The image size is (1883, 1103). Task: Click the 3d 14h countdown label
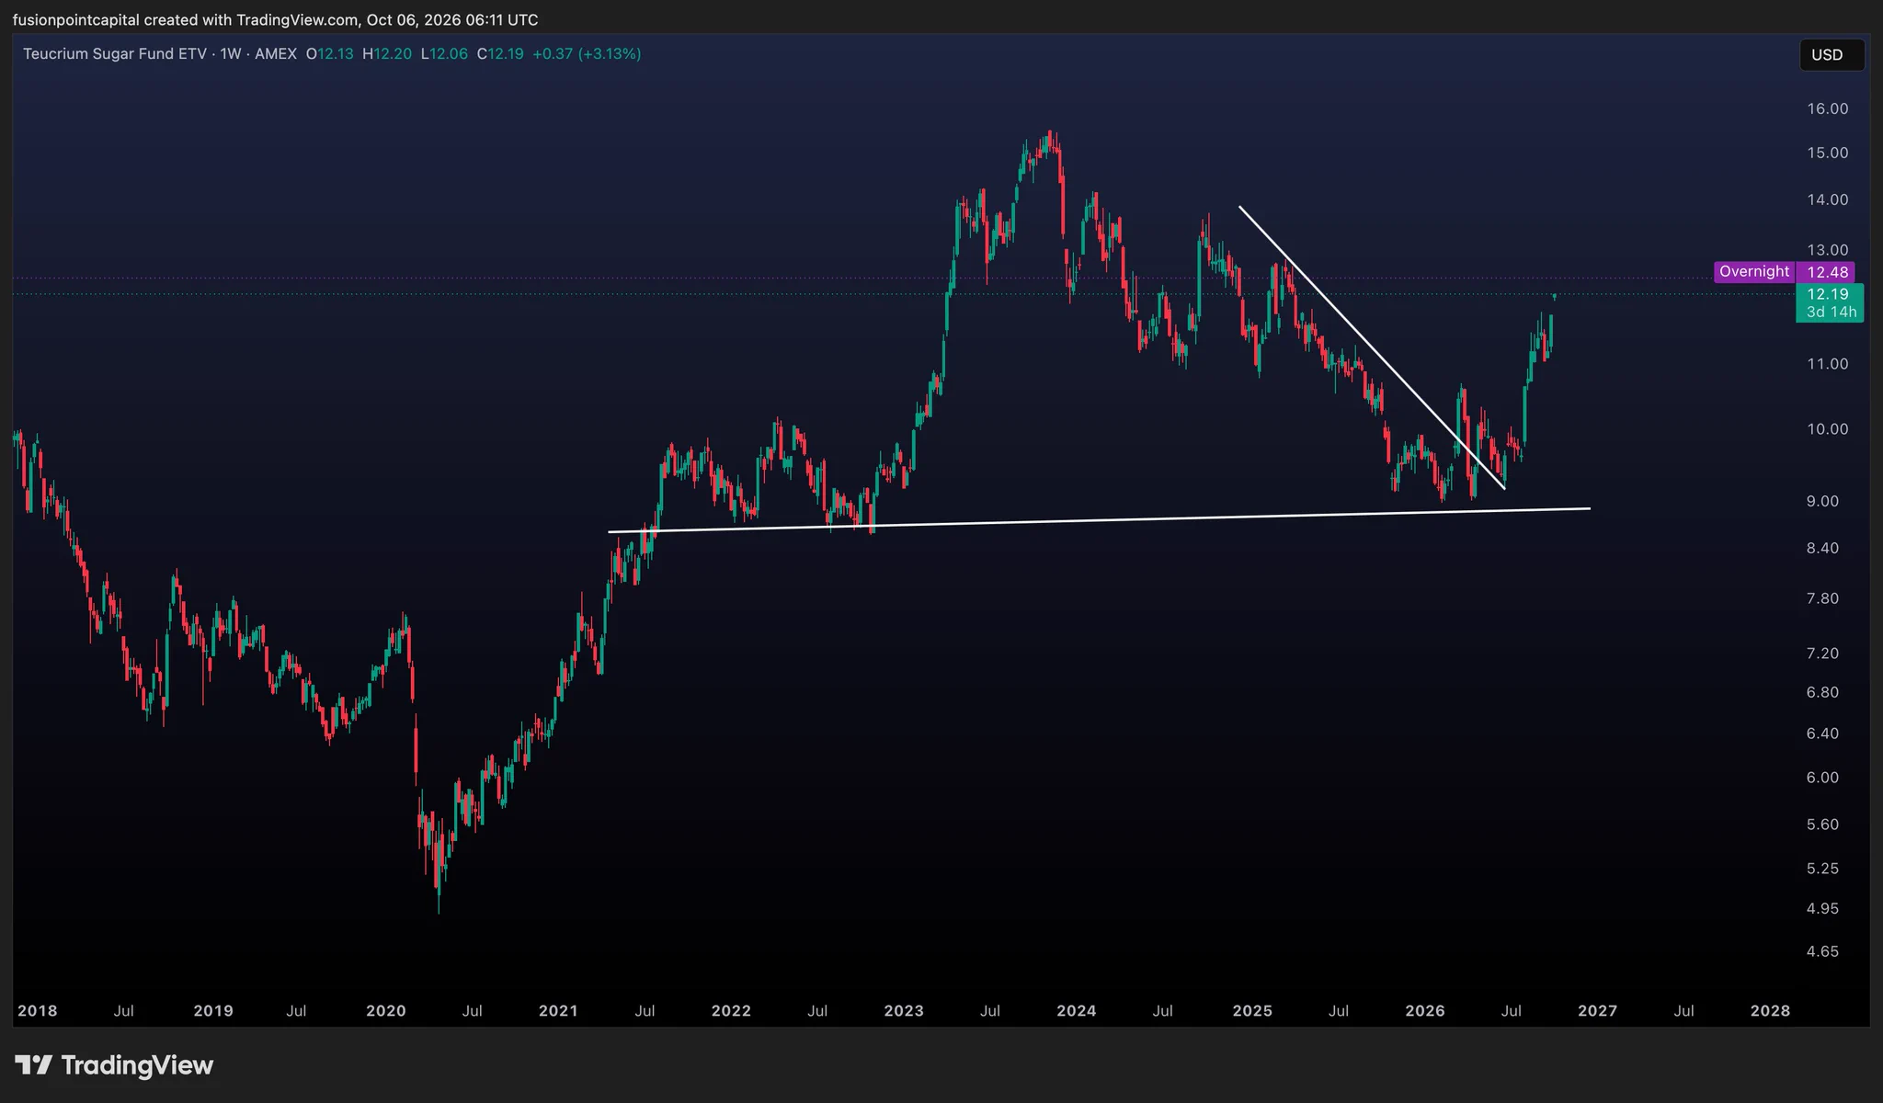pyautogui.click(x=1831, y=313)
